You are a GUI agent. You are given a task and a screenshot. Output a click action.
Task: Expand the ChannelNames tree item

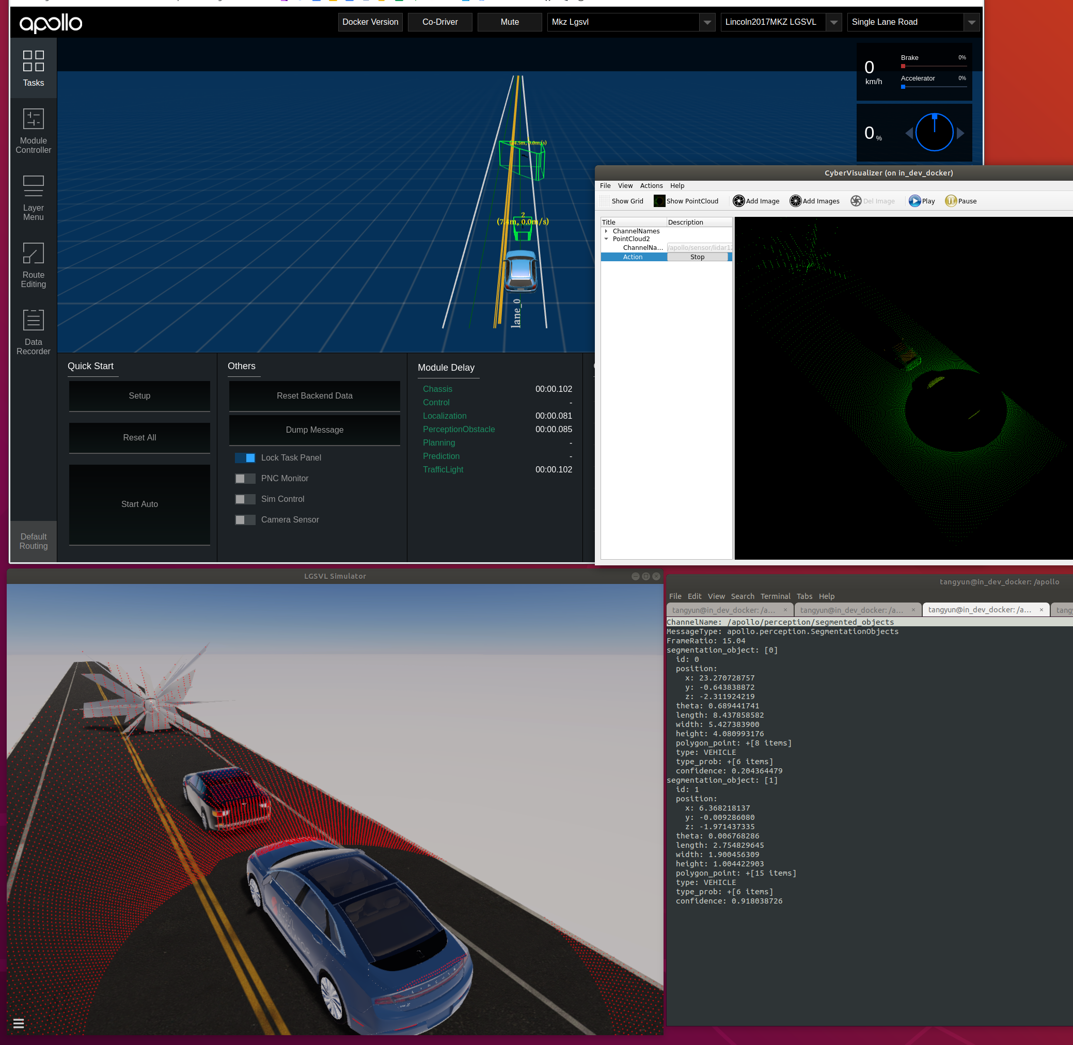pyautogui.click(x=606, y=231)
